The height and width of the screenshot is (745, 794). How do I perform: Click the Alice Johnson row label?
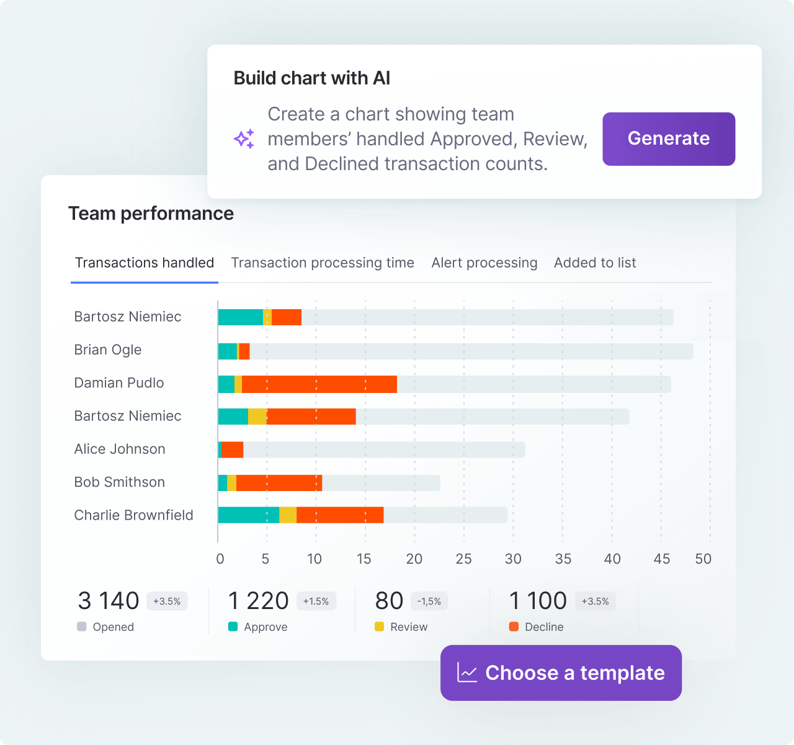coord(120,449)
